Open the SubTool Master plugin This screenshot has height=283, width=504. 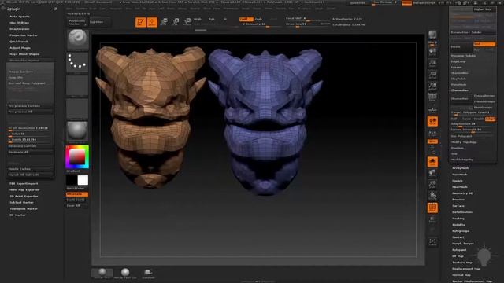tap(21, 203)
